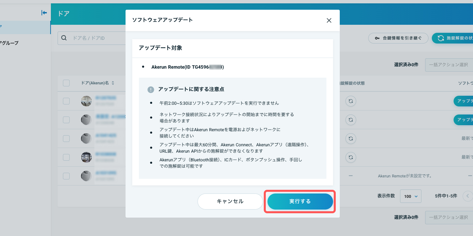The image size is (473, 236).
Task: Check the second door row checkbox
Action: (66, 120)
